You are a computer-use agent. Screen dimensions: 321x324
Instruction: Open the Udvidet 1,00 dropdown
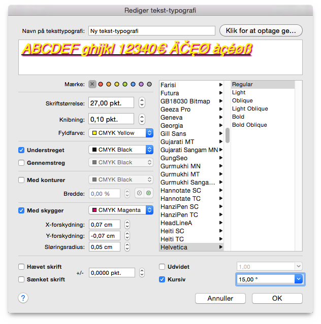(299, 266)
